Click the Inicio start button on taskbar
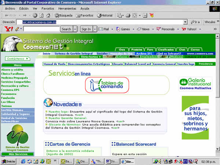Screen dimensions: 220x165 pos(8,161)
